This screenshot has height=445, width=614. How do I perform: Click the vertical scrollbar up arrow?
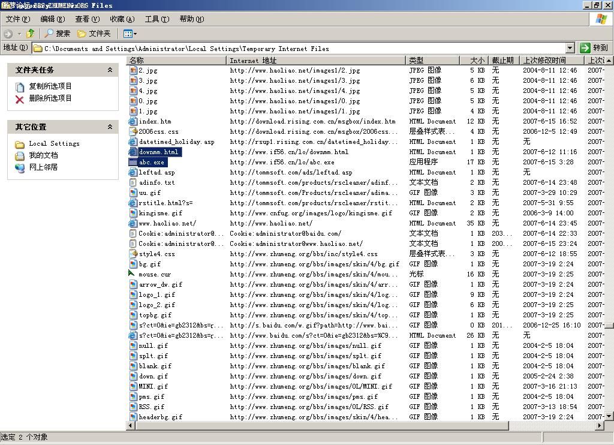(609, 61)
